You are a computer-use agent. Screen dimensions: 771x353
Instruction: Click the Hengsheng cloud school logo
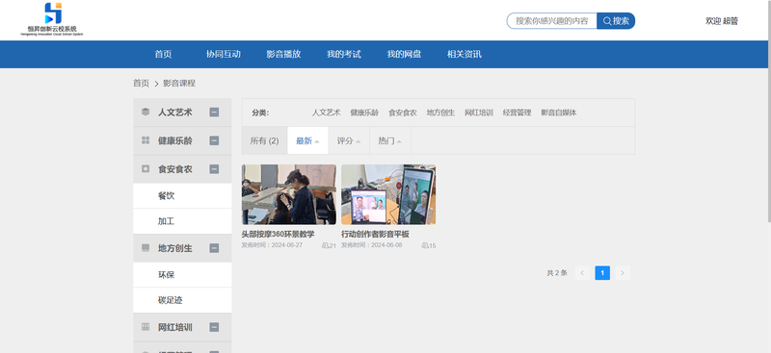coord(52,19)
